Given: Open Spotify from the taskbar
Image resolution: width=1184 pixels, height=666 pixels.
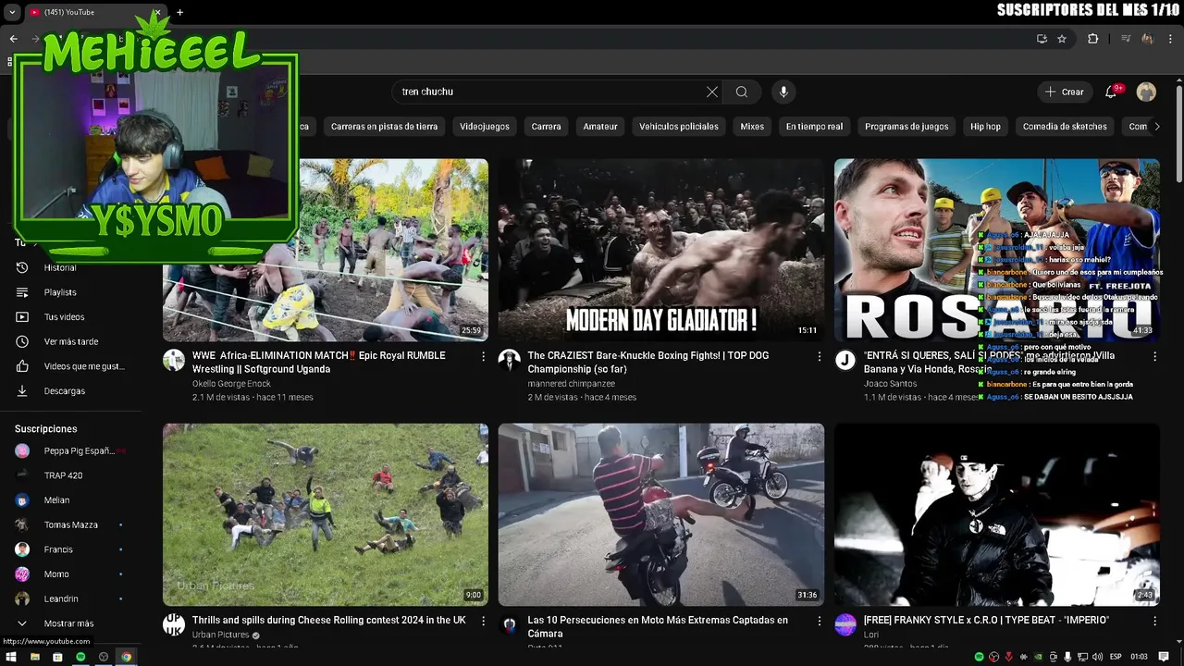Looking at the screenshot, I should point(80,657).
